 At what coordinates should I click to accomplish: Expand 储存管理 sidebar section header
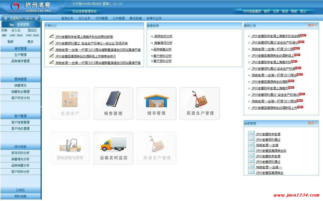pos(20,48)
